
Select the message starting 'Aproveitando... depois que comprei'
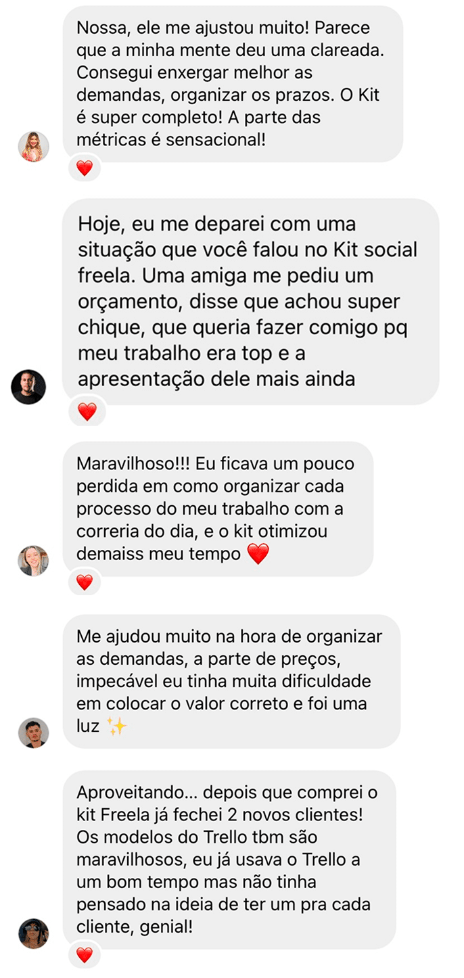tap(229, 860)
